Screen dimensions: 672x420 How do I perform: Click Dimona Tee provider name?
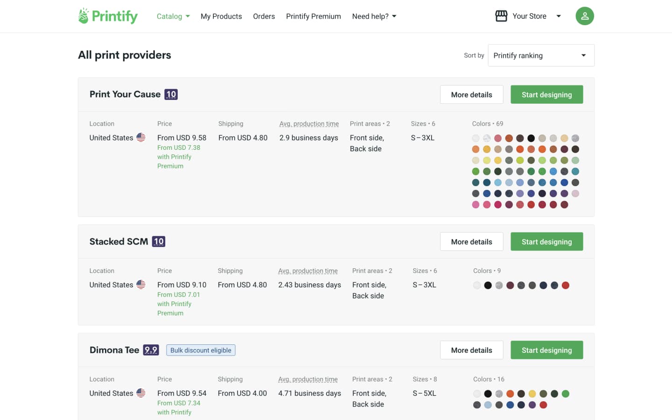[114, 350]
